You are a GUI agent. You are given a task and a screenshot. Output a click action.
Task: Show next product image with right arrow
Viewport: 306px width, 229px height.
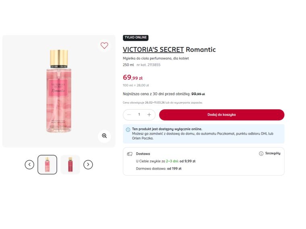coord(88,165)
